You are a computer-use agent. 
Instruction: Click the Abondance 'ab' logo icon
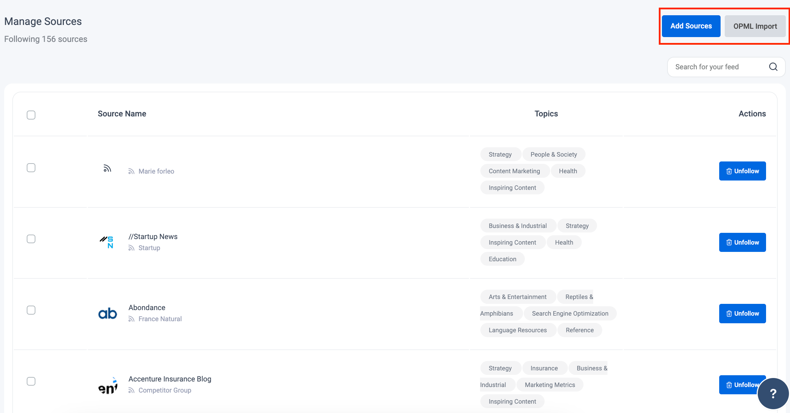coord(108,313)
